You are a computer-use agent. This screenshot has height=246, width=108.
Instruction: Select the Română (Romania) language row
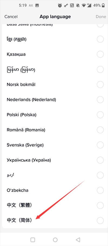[x=54, y=130]
